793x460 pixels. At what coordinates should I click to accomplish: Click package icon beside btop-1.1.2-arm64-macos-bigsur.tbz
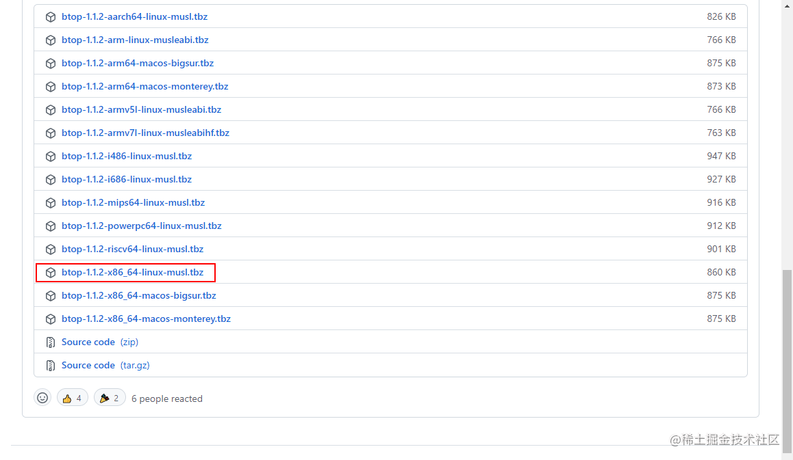(x=51, y=63)
